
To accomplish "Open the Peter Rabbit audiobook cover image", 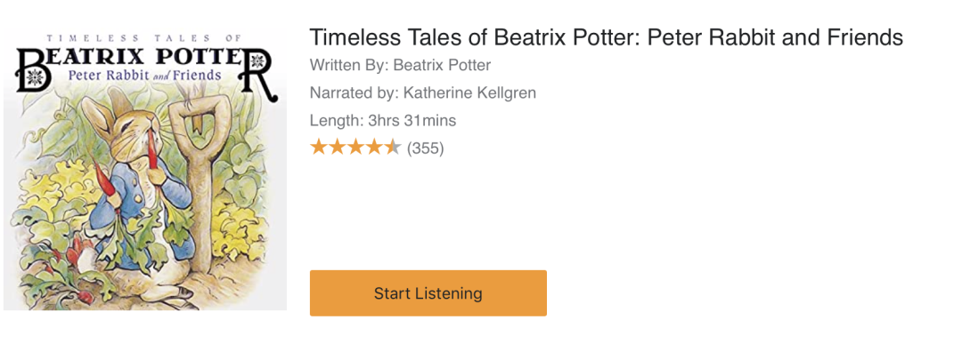I will point(145,168).
